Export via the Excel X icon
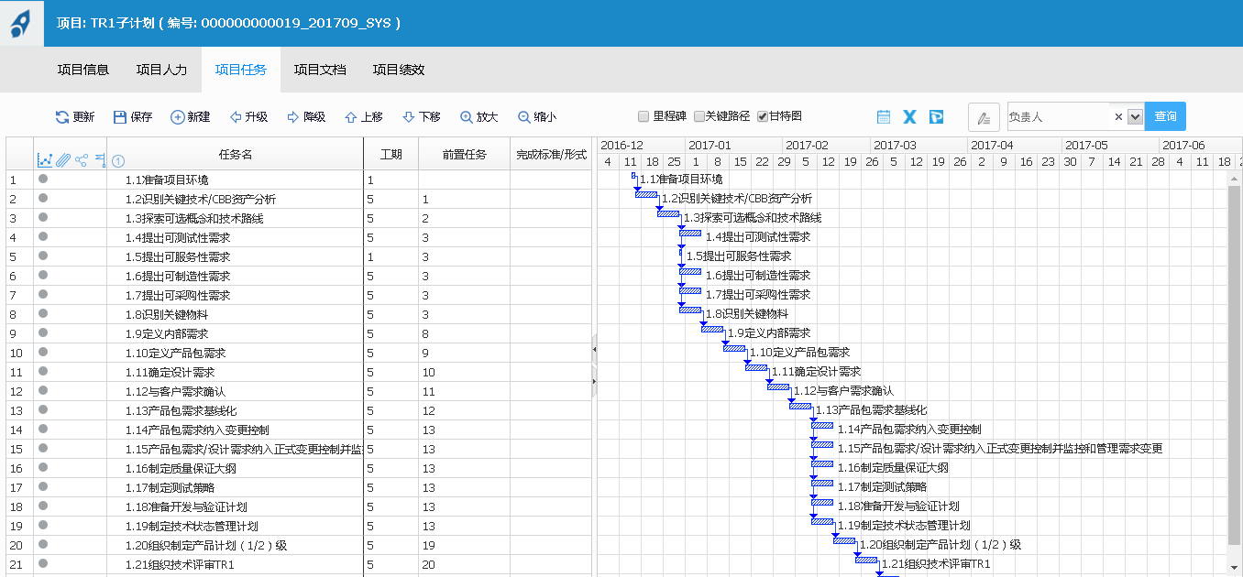This screenshot has height=577, width=1243. click(x=909, y=117)
